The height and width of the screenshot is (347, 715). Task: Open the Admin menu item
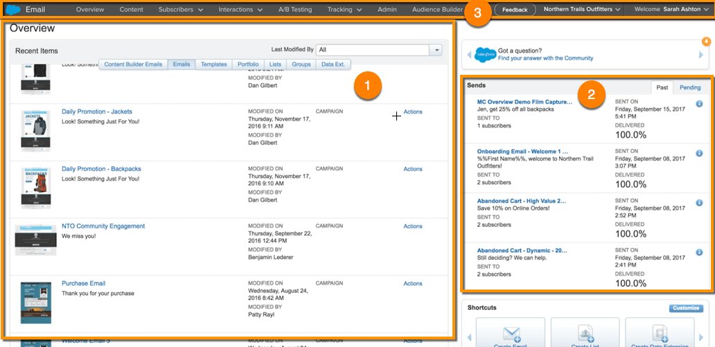(387, 9)
